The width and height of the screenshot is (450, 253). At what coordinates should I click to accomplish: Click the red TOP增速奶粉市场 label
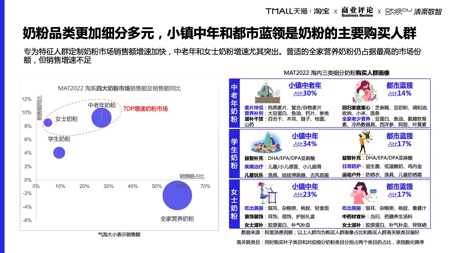pyautogui.click(x=146, y=108)
